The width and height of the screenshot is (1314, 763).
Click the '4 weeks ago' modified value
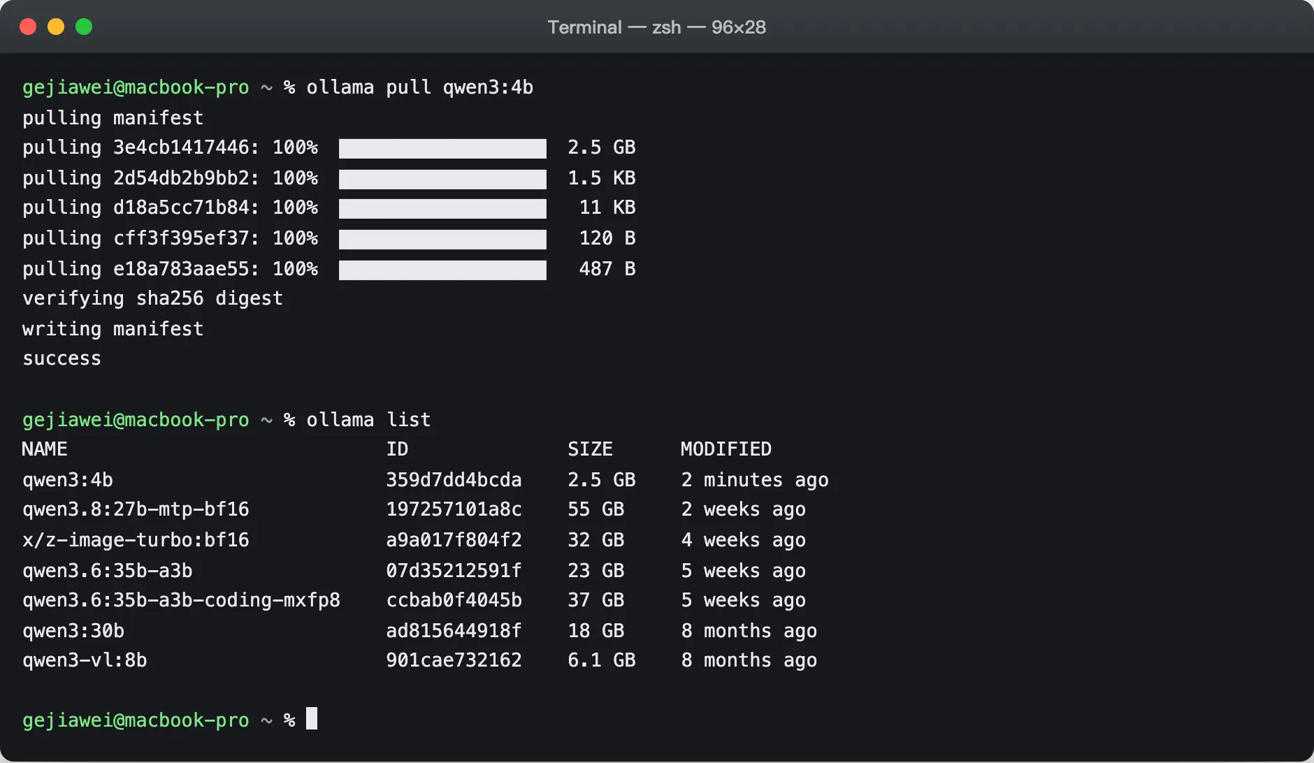click(x=743, y=540)
